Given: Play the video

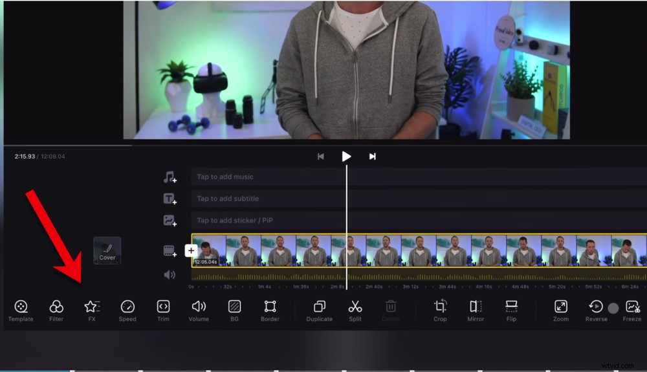Looking at the screenshot, I should click(x=346, y=157).
